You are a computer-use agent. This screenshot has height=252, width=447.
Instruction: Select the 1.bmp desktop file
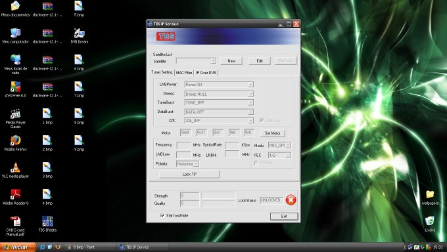(47, 116)
